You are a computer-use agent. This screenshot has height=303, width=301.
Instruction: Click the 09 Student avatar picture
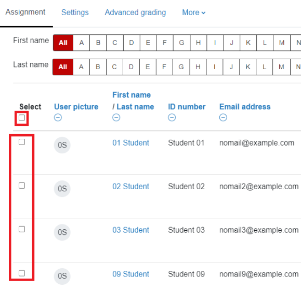pos(62,276)
